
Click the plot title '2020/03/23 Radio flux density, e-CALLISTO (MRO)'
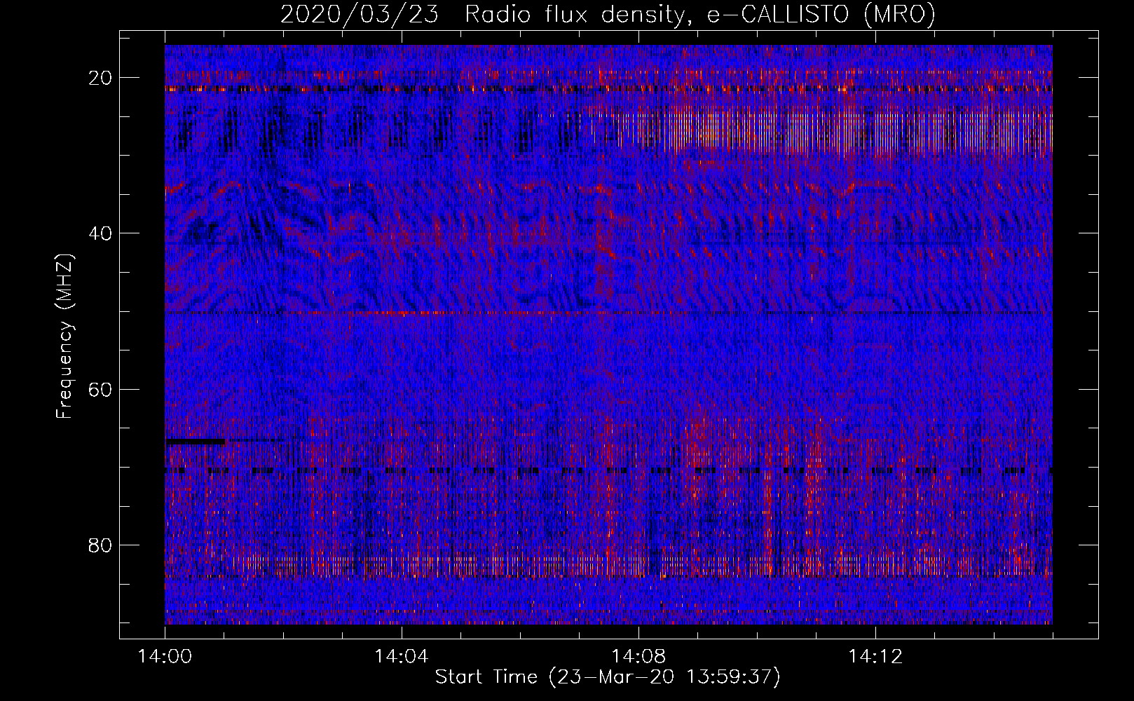coord(608,15)
